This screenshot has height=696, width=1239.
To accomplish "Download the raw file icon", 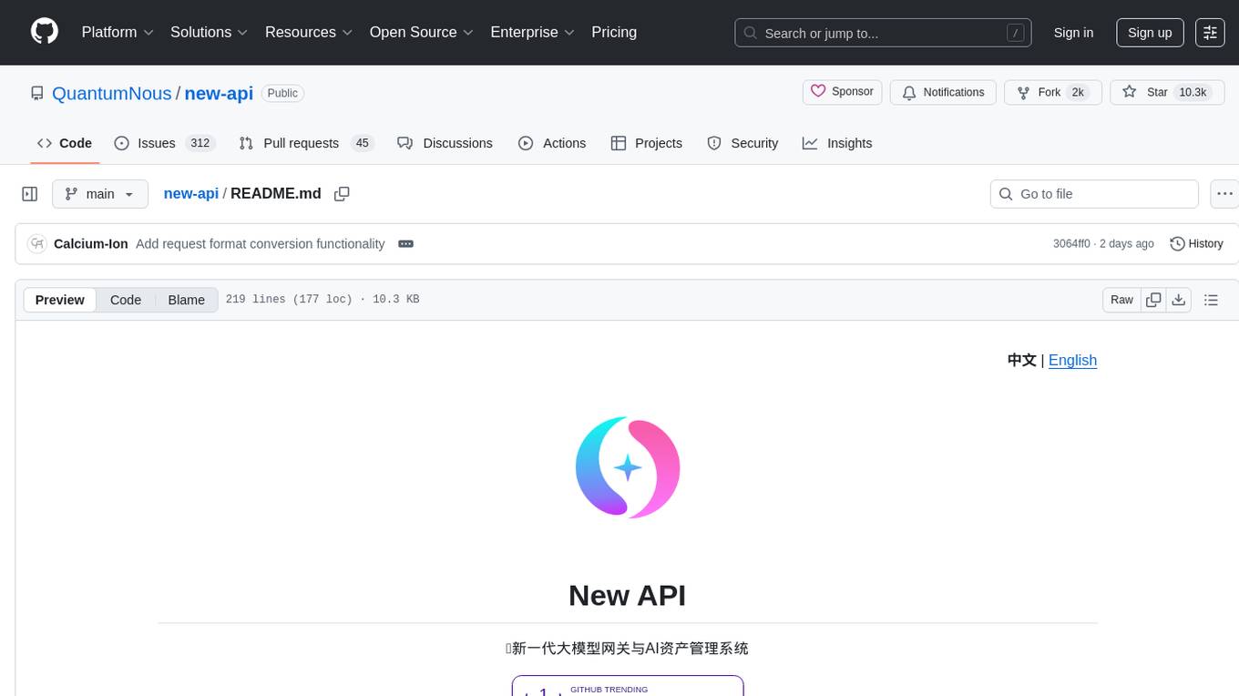I will pos(1179,300).
